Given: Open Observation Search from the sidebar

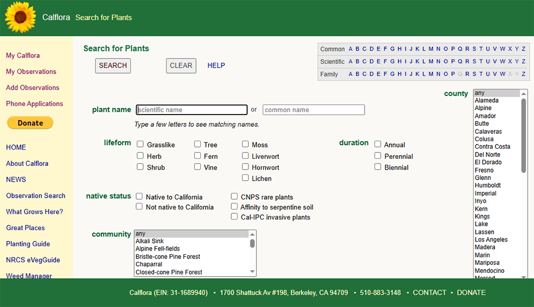Looking at the screenshot, I should click(35, 196).
